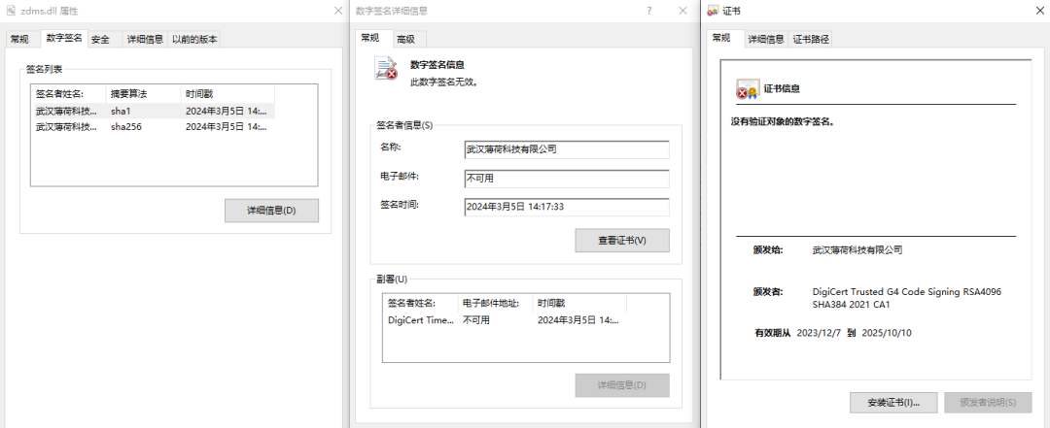Image resolution: width=1050 pixels, height=428 pixels.
Task: Select 常规 tab in 数字签名详细信息 window
Action: (369, 38)
